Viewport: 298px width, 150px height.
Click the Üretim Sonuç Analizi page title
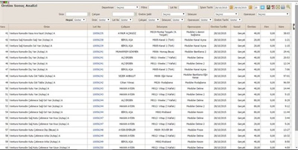19,6
